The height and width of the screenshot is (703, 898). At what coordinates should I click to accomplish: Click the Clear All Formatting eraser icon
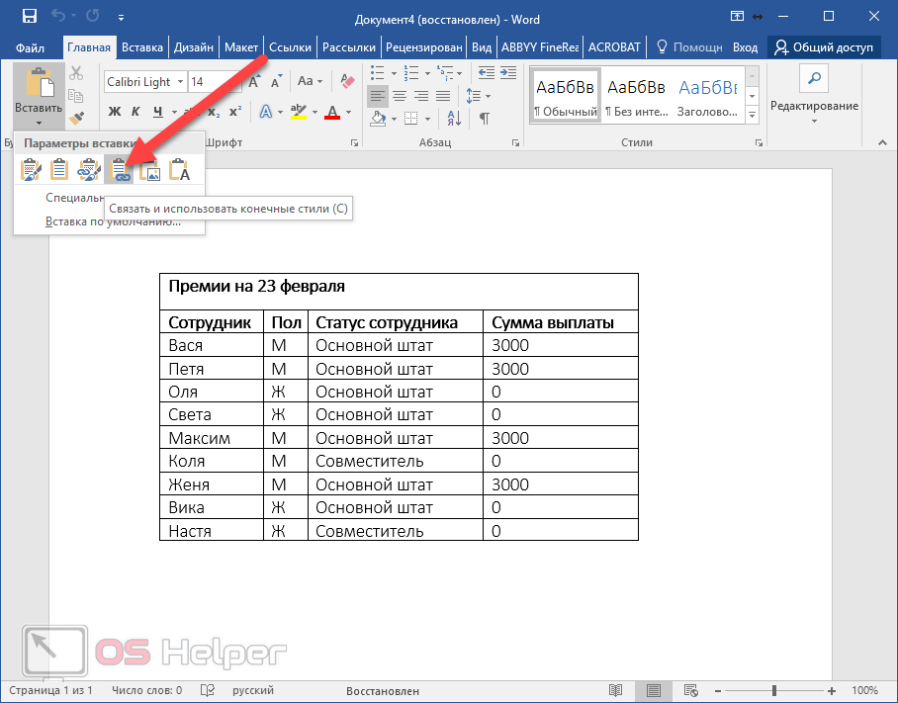[345, 82]
